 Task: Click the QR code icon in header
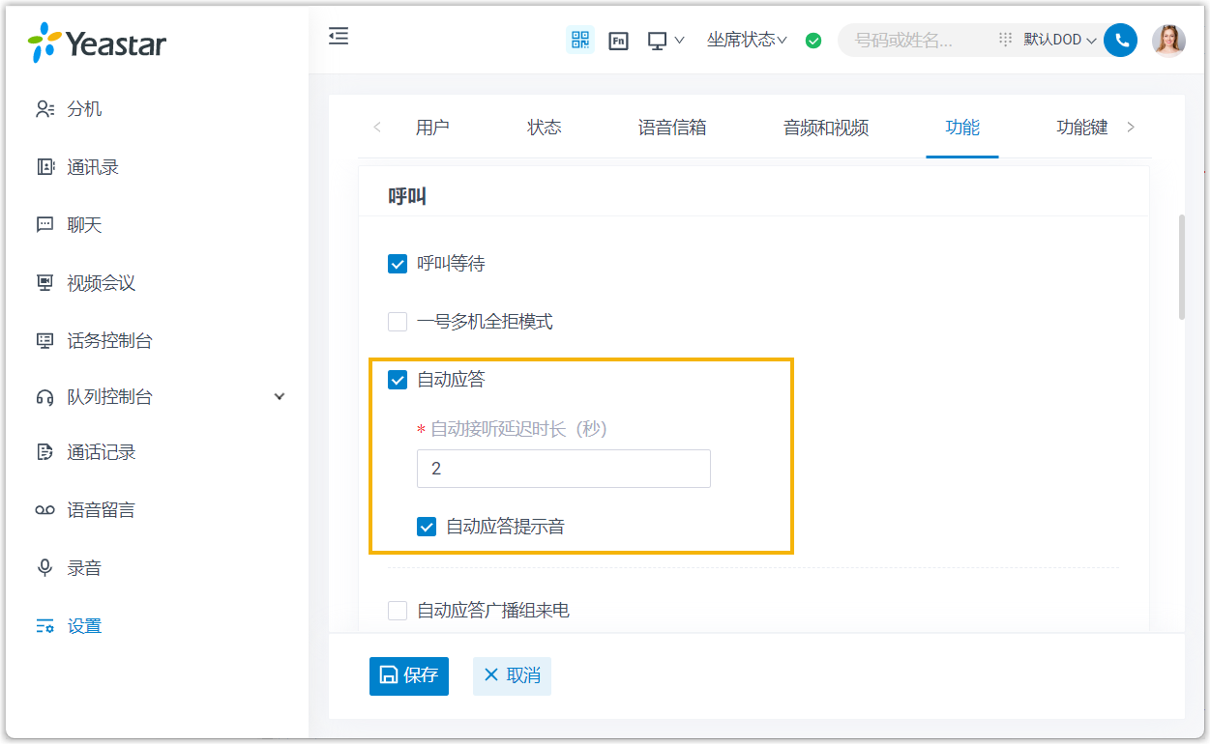point(579,40)
